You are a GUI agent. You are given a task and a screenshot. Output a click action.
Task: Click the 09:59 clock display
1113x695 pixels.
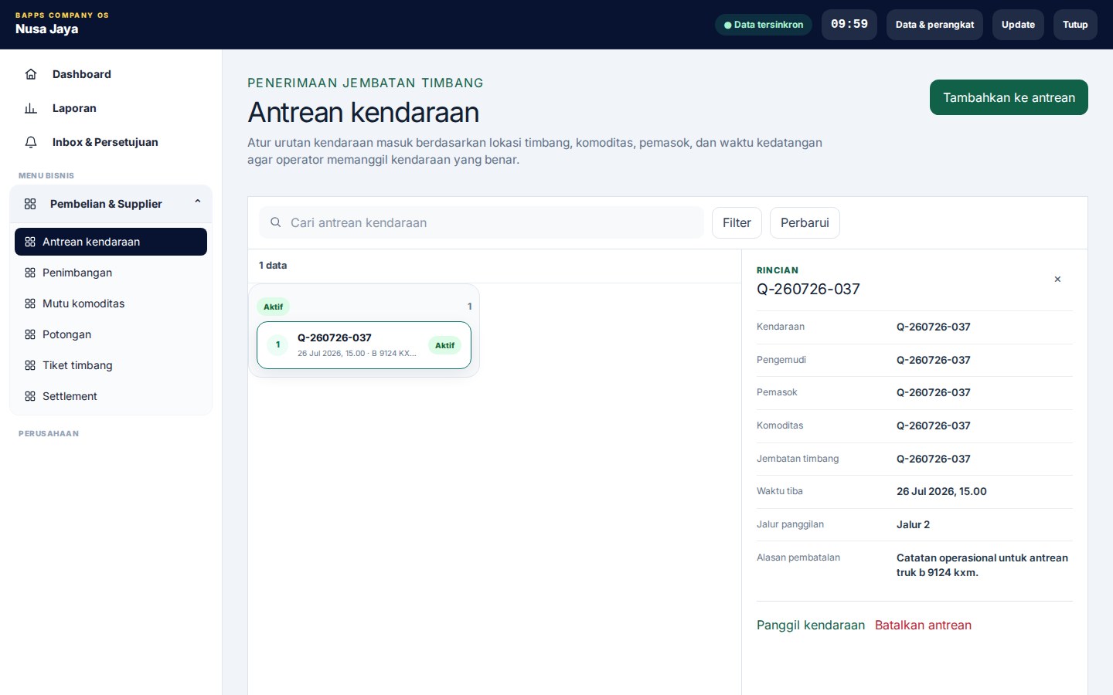point(849,25)
